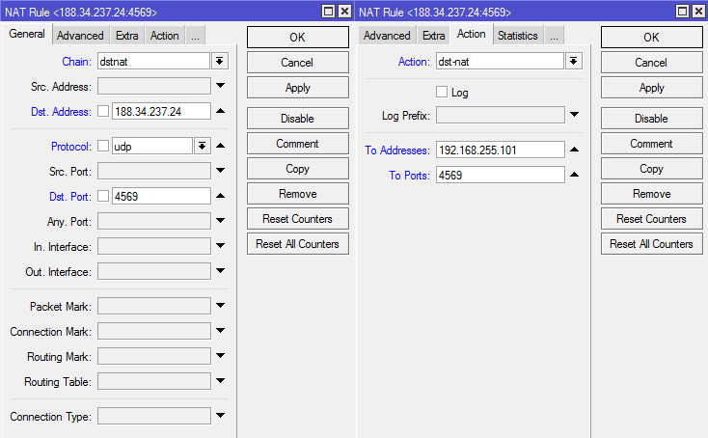
Task: Collapse the Dst. Address field arrow
Action: coord(220,111)
